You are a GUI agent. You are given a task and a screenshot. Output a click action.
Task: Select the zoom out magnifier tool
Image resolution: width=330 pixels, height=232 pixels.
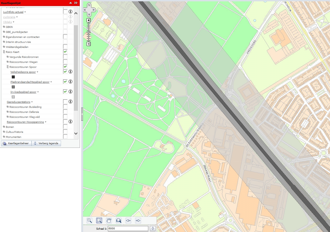99,220
